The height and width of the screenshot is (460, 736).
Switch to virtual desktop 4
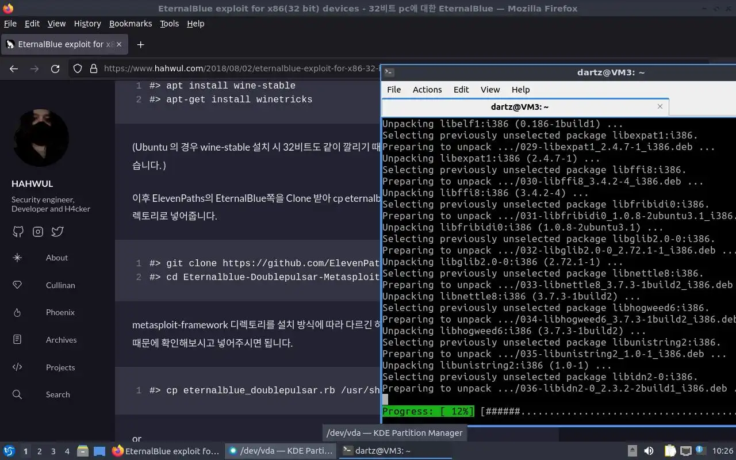tap(67, 451)
